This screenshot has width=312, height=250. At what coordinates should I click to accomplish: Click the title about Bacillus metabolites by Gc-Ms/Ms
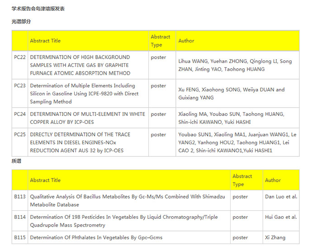click(128, 201)
